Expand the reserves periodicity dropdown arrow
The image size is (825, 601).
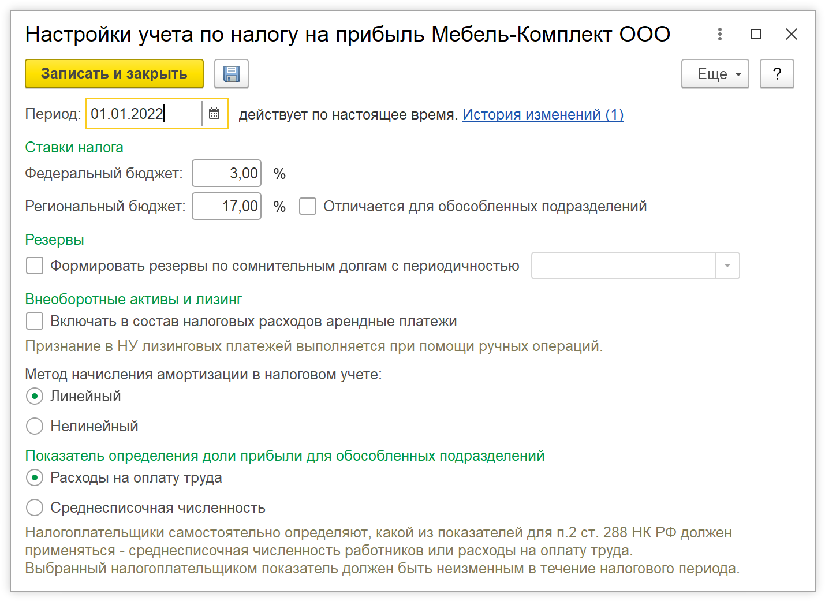point(727,266)
